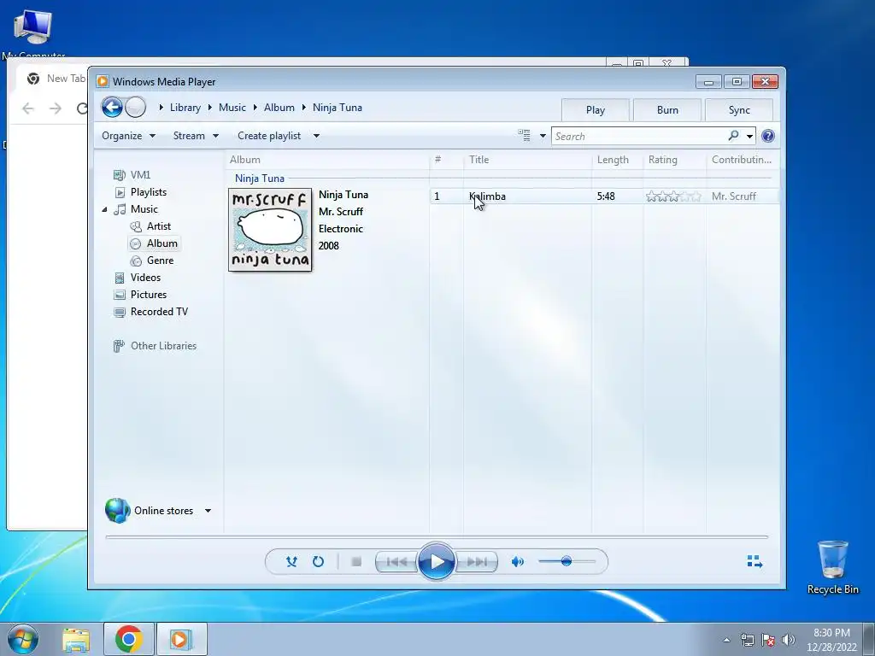Open Windows Media Player help
This screenshot has width=875, height=656.
coord(768,136)
